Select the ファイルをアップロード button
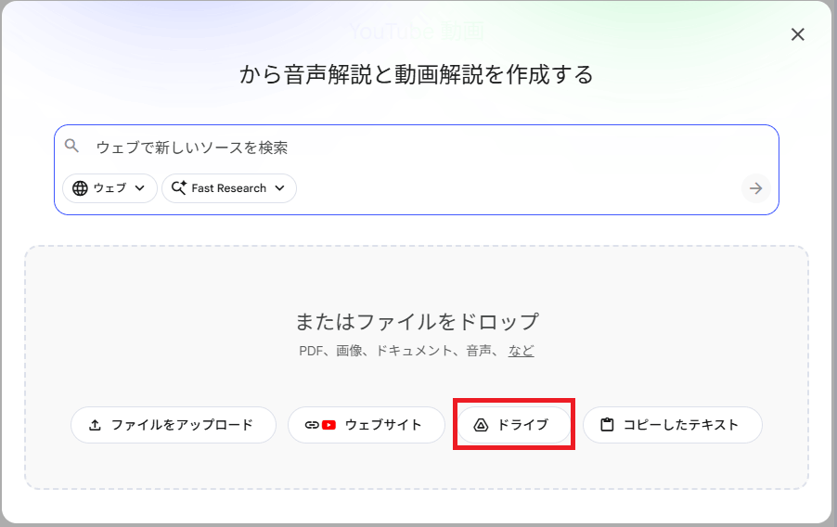 (x=174, y=425)
